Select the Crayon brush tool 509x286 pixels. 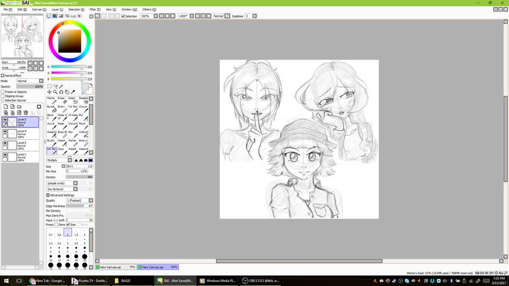click(84, 110)
